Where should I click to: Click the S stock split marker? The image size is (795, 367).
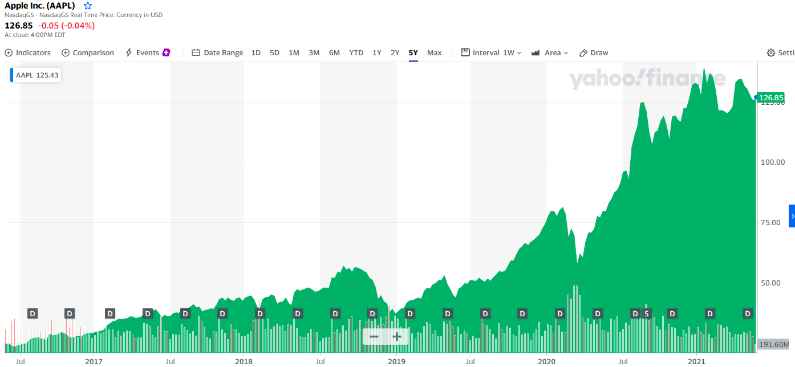click(x=646, y=313)
